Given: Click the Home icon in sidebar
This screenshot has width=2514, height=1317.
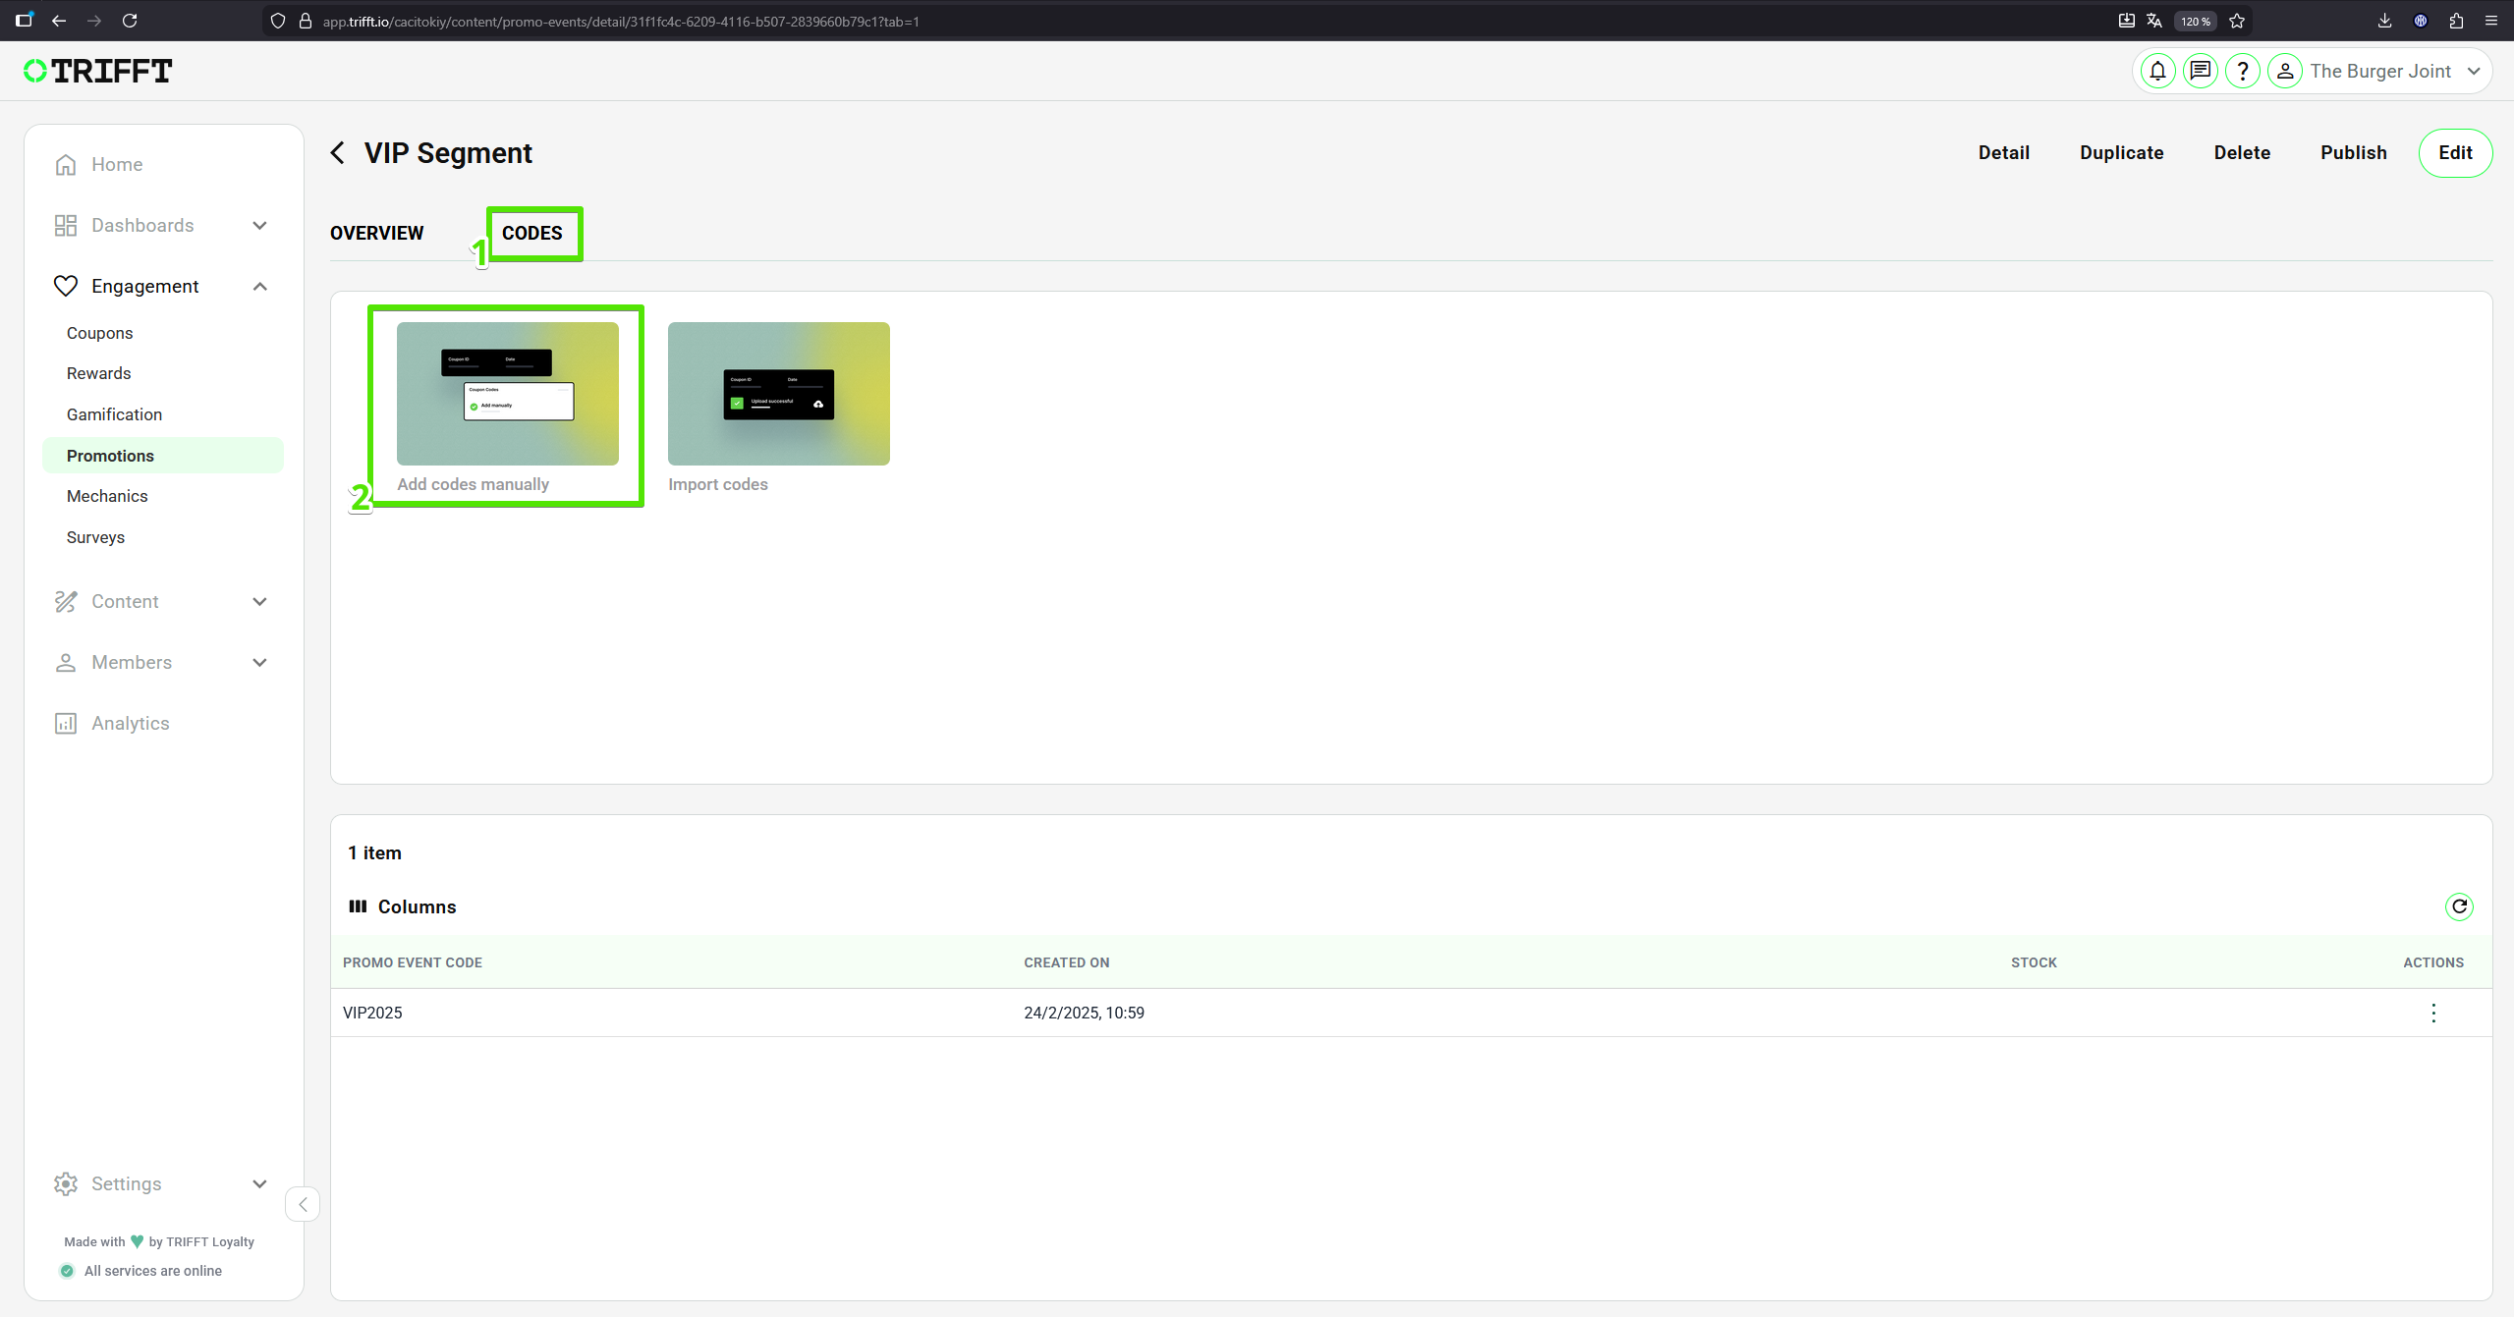Looking at the screenshot, I should pos(65,164).
